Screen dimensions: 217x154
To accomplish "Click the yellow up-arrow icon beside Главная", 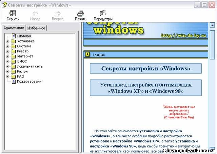I will [87, 54].
